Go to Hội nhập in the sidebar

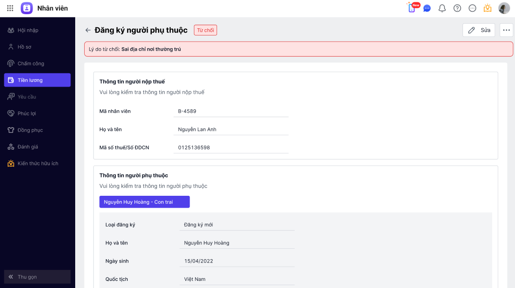[x=28, y=30]
